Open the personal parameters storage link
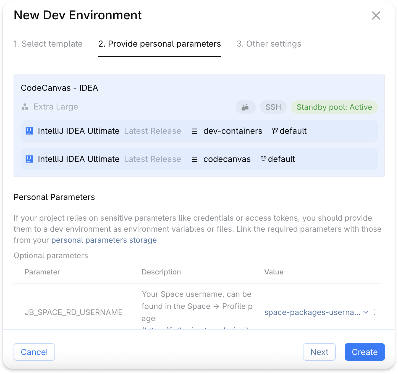Screen dimensions: 398x374 104,240
